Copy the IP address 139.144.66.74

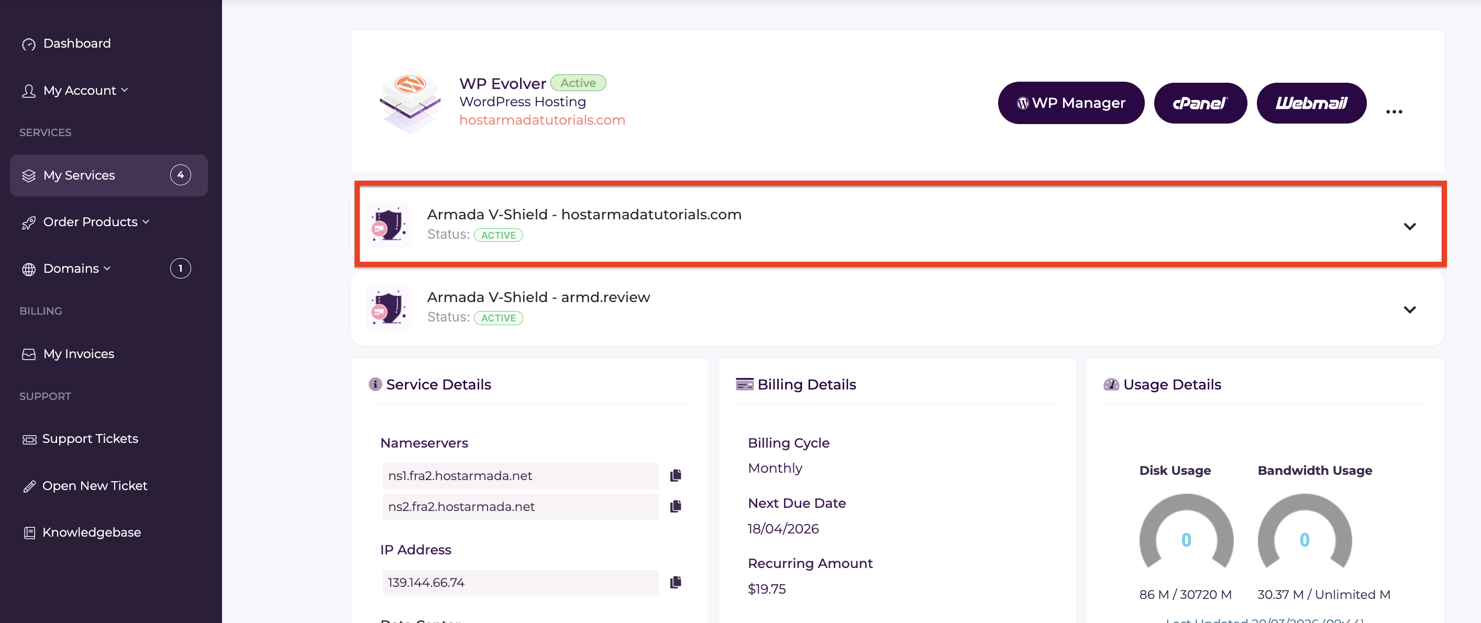coord(676,582)
